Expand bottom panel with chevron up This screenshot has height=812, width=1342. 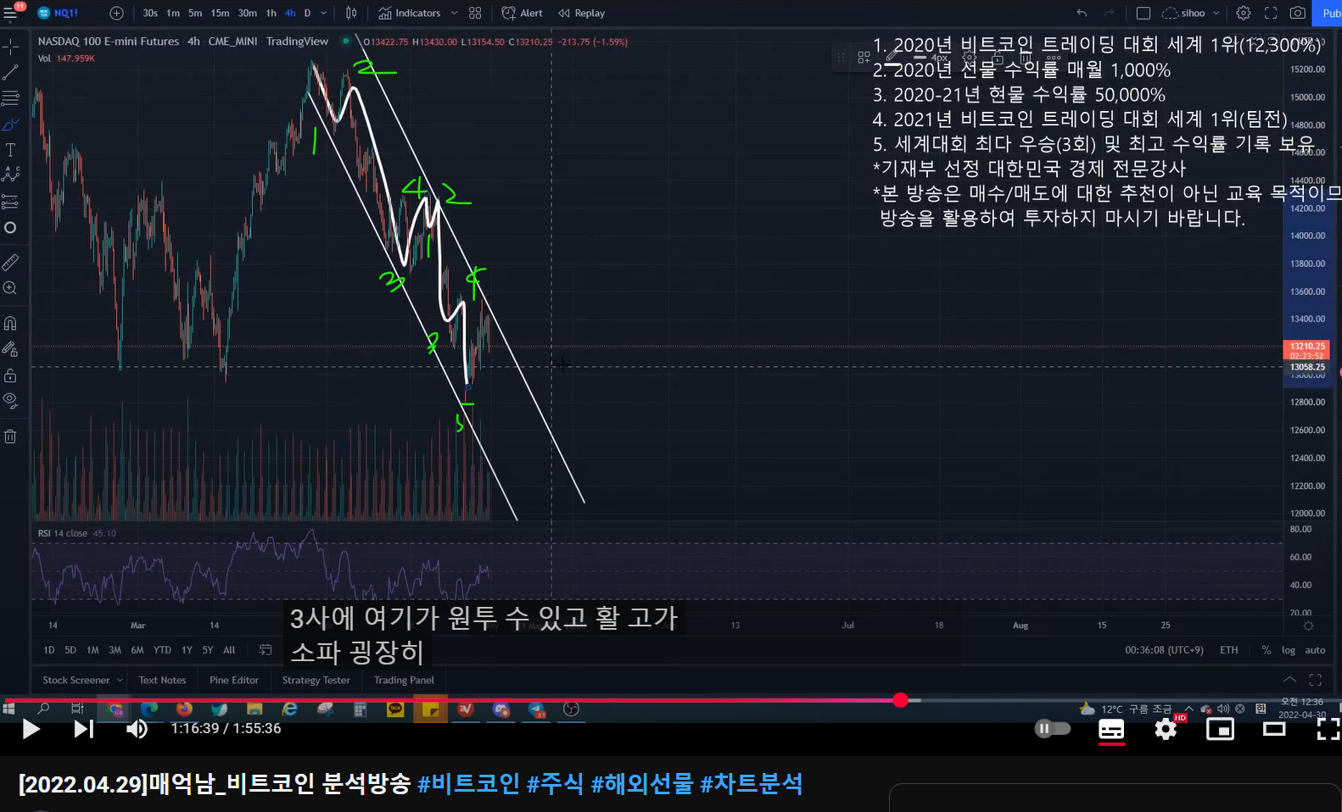[1289, 680]
